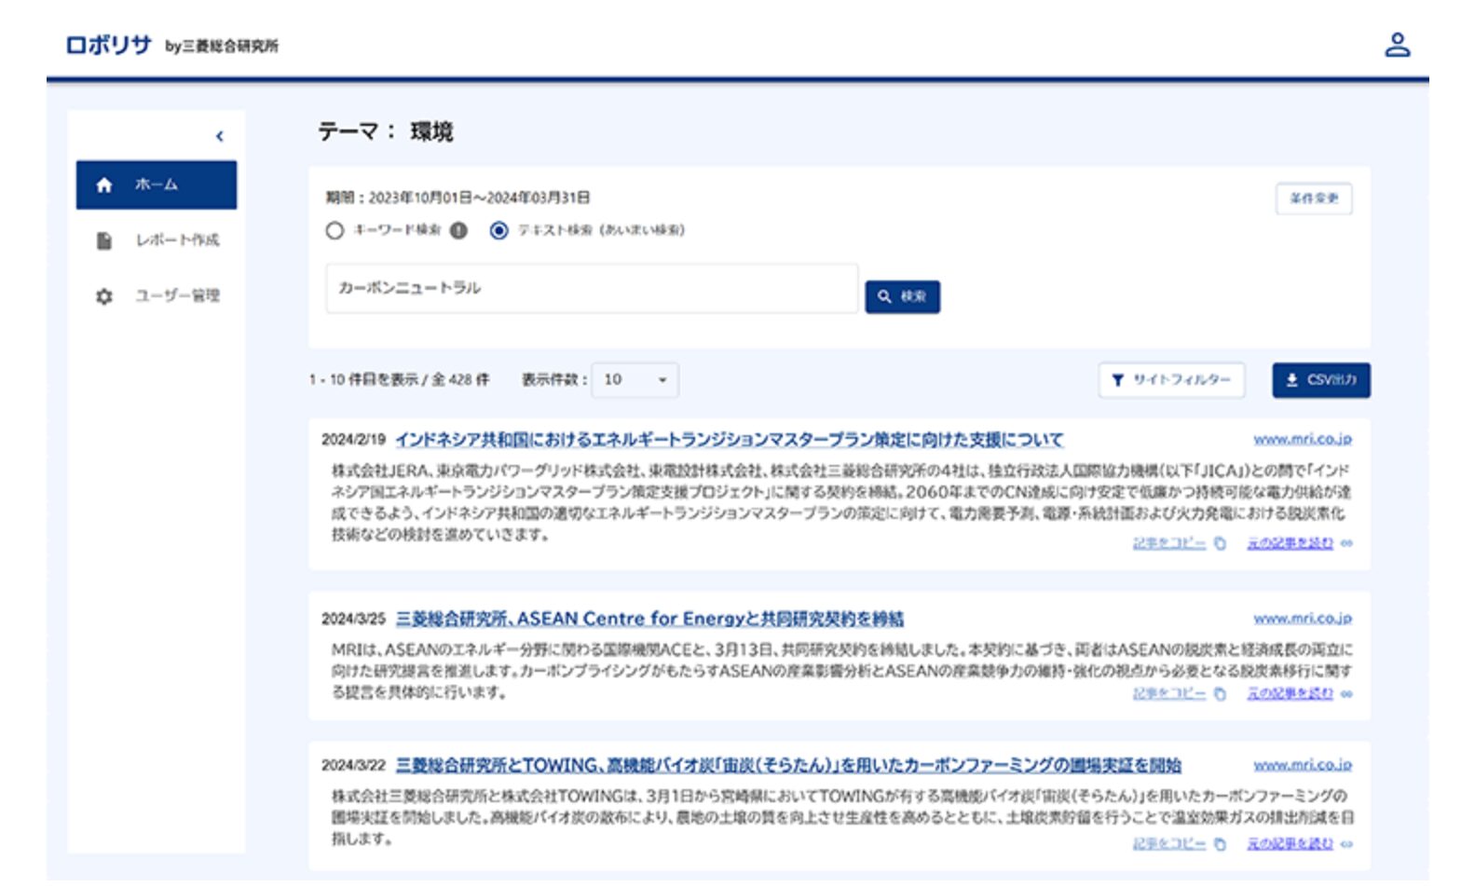This screenshot has height=887, width=1461.
Task: Click the chain link icon on the 2024/3/25 article
Action: [x=1346, y=693]
